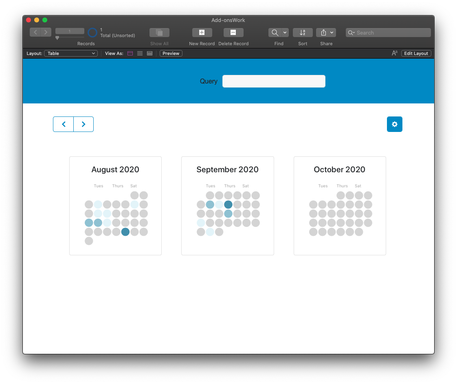The height and width of the screenshot is (384, 457).
Task: Create a New Record
Action: 202,32
